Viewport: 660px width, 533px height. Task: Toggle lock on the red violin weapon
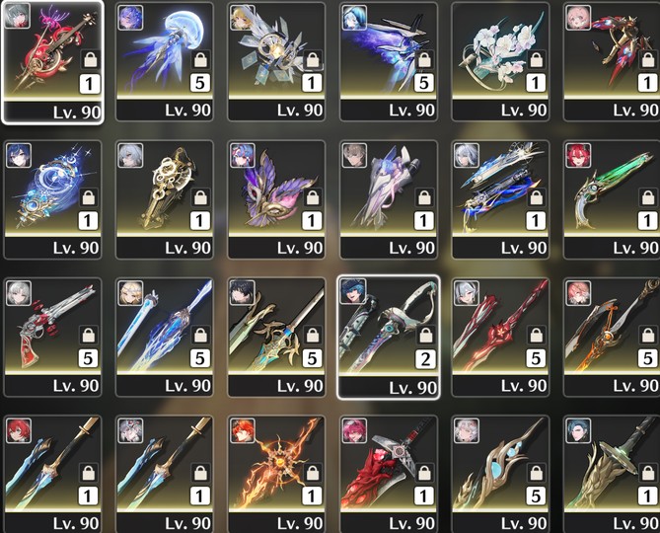(x=90, y=59)
